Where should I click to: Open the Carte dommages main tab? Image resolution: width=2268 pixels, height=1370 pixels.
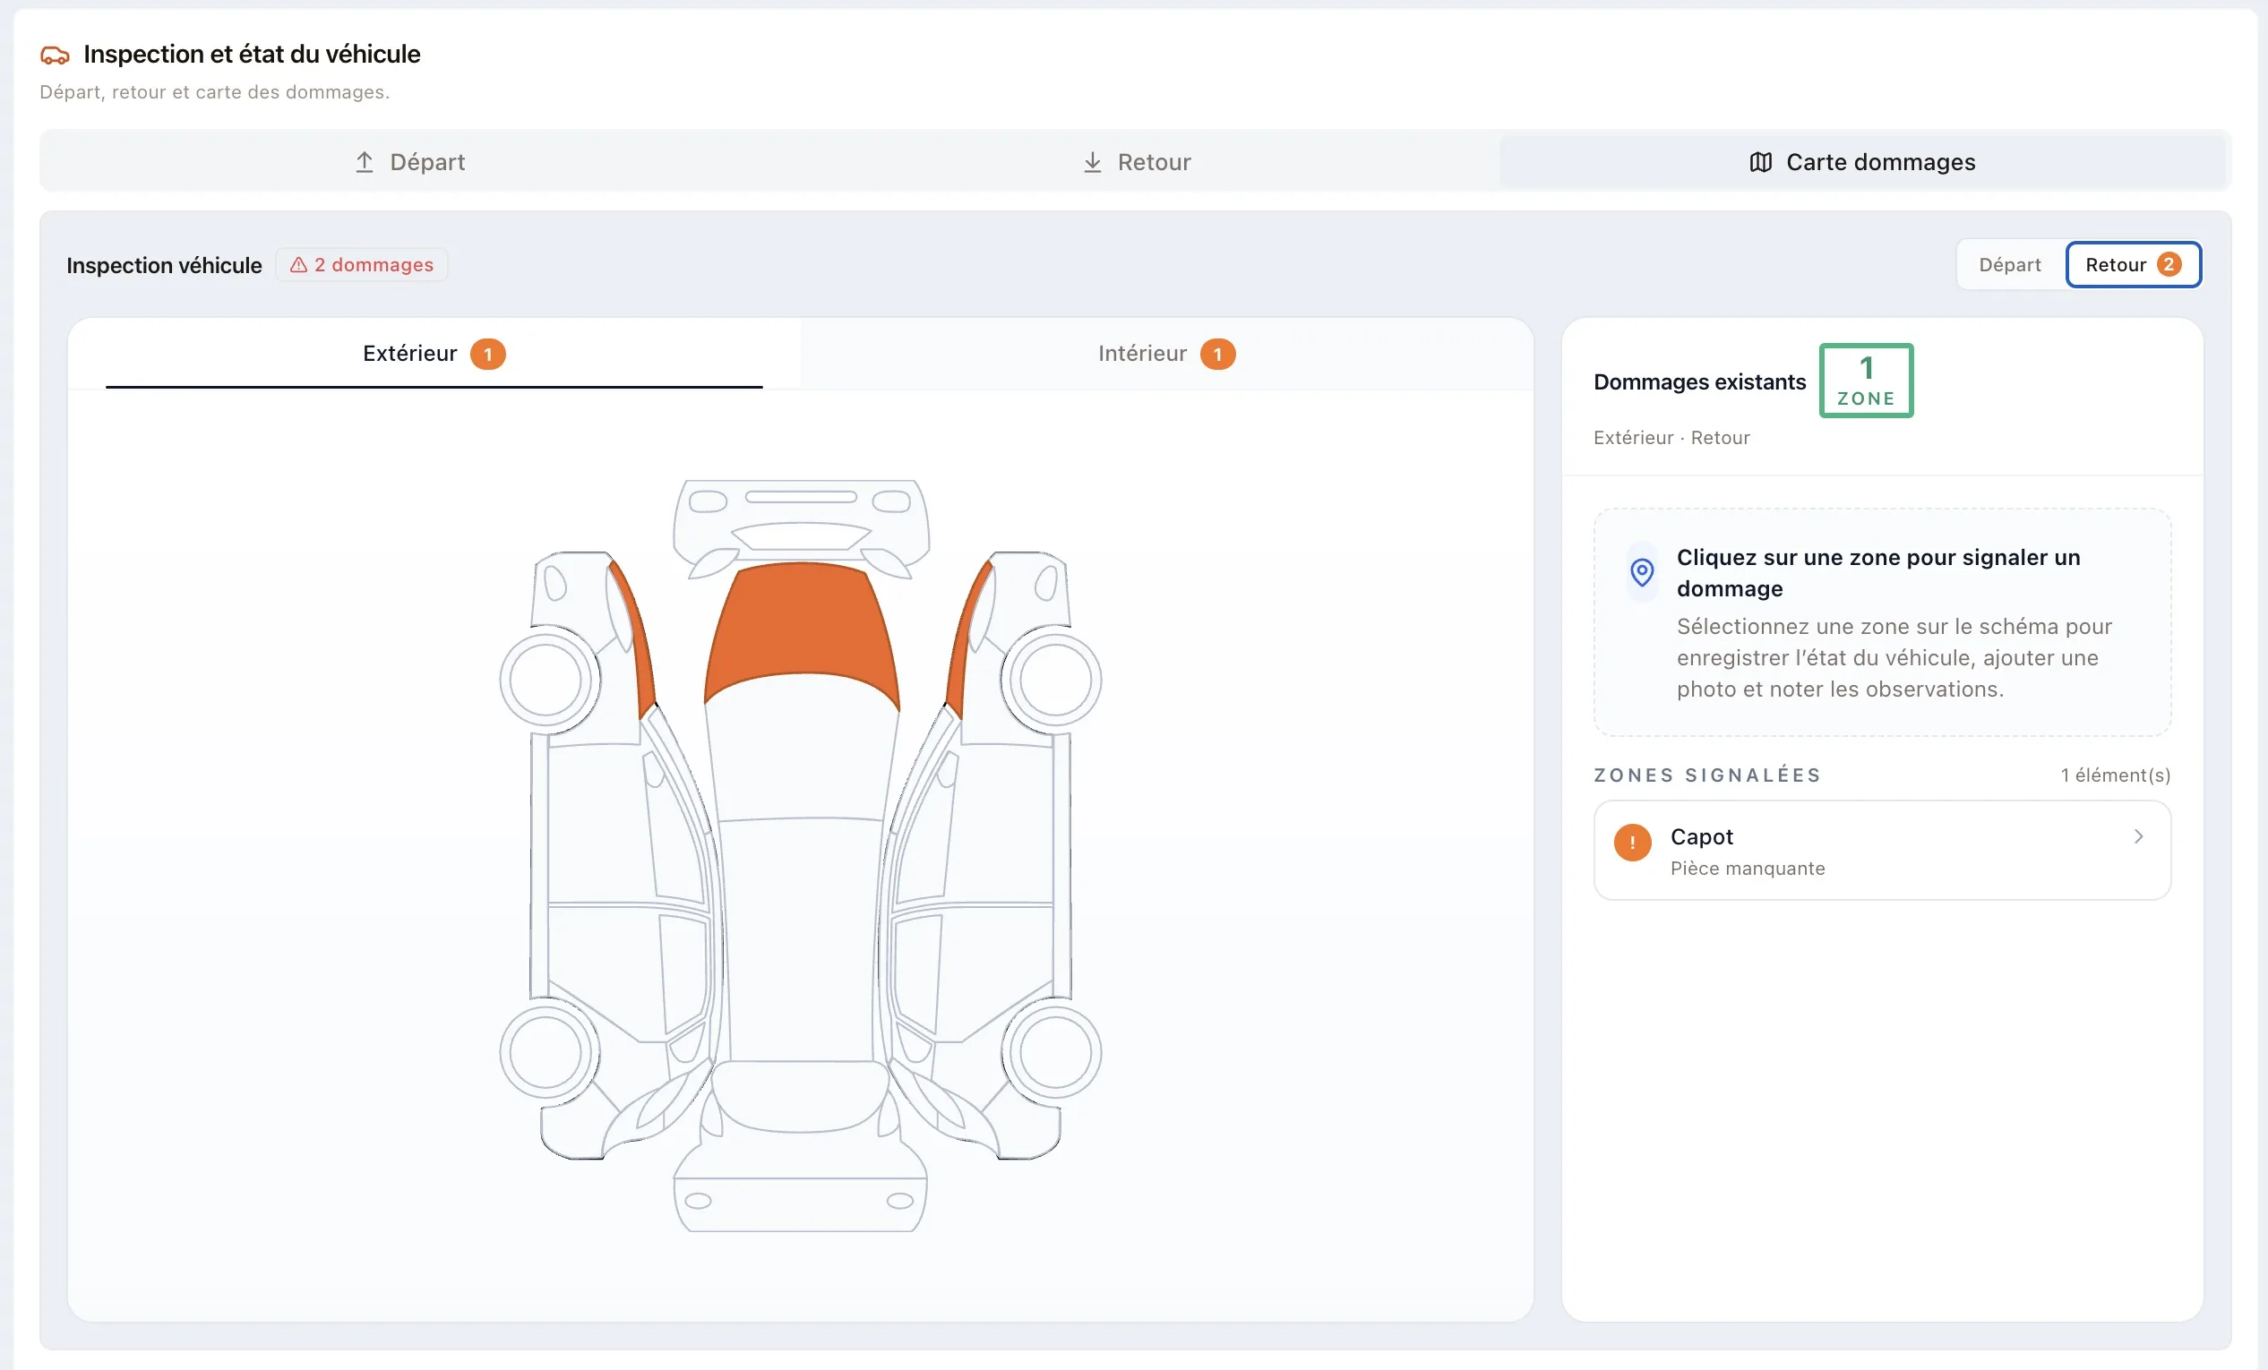point(1862,162)
